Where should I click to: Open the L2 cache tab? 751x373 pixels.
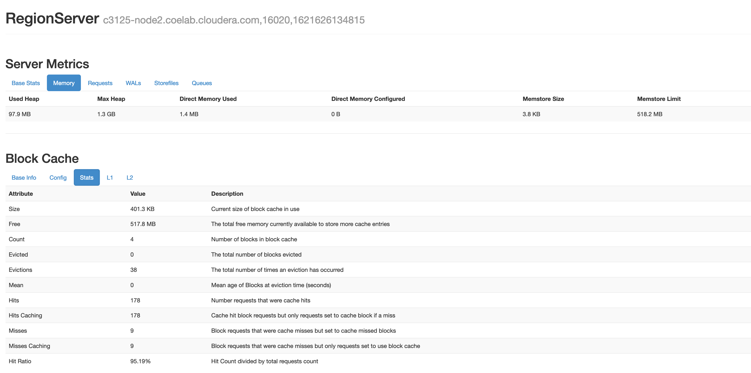130,178
